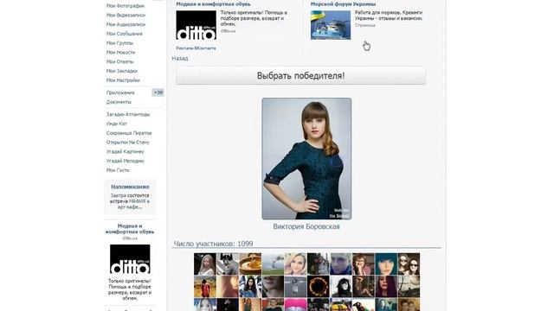The image size is (554, 311).
Task: Click the ditto logo in the top ad
Action: [196, 25]
